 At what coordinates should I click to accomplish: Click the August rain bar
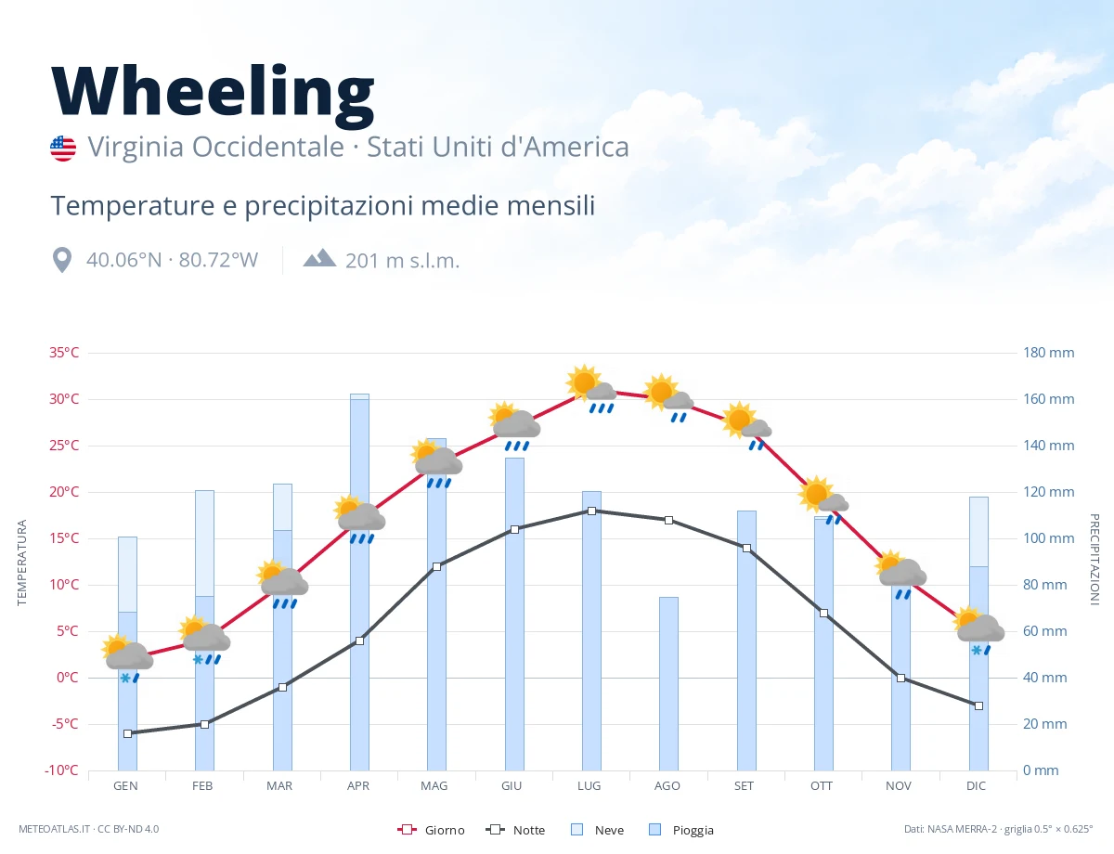(x=668, y=683)
